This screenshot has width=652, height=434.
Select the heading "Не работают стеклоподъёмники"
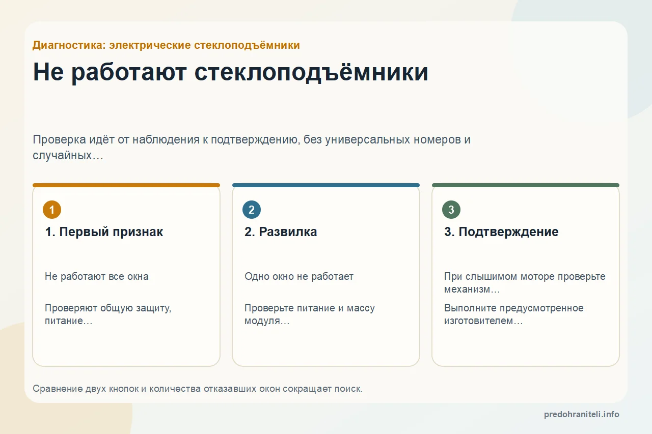coord(230,72)
